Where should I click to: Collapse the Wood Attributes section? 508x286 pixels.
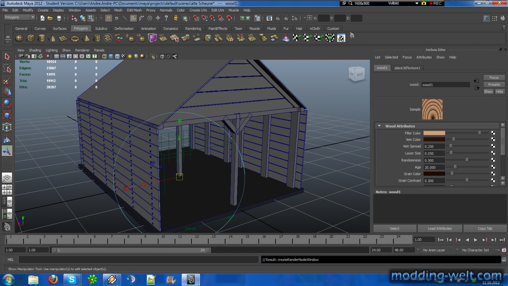click(379, 126)
